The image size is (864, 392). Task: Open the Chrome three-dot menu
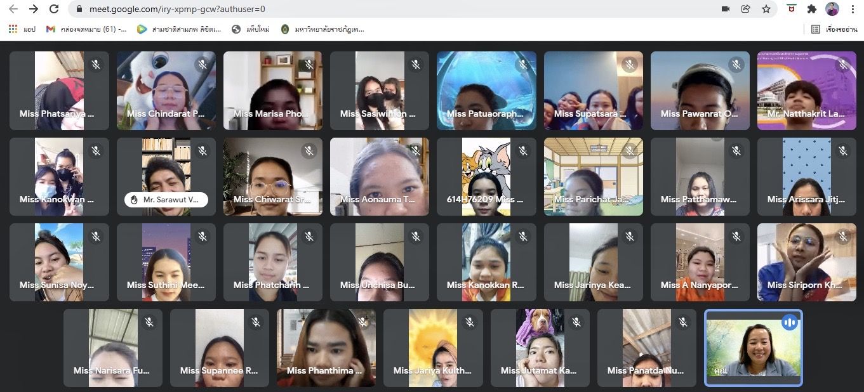pos(853,9)
